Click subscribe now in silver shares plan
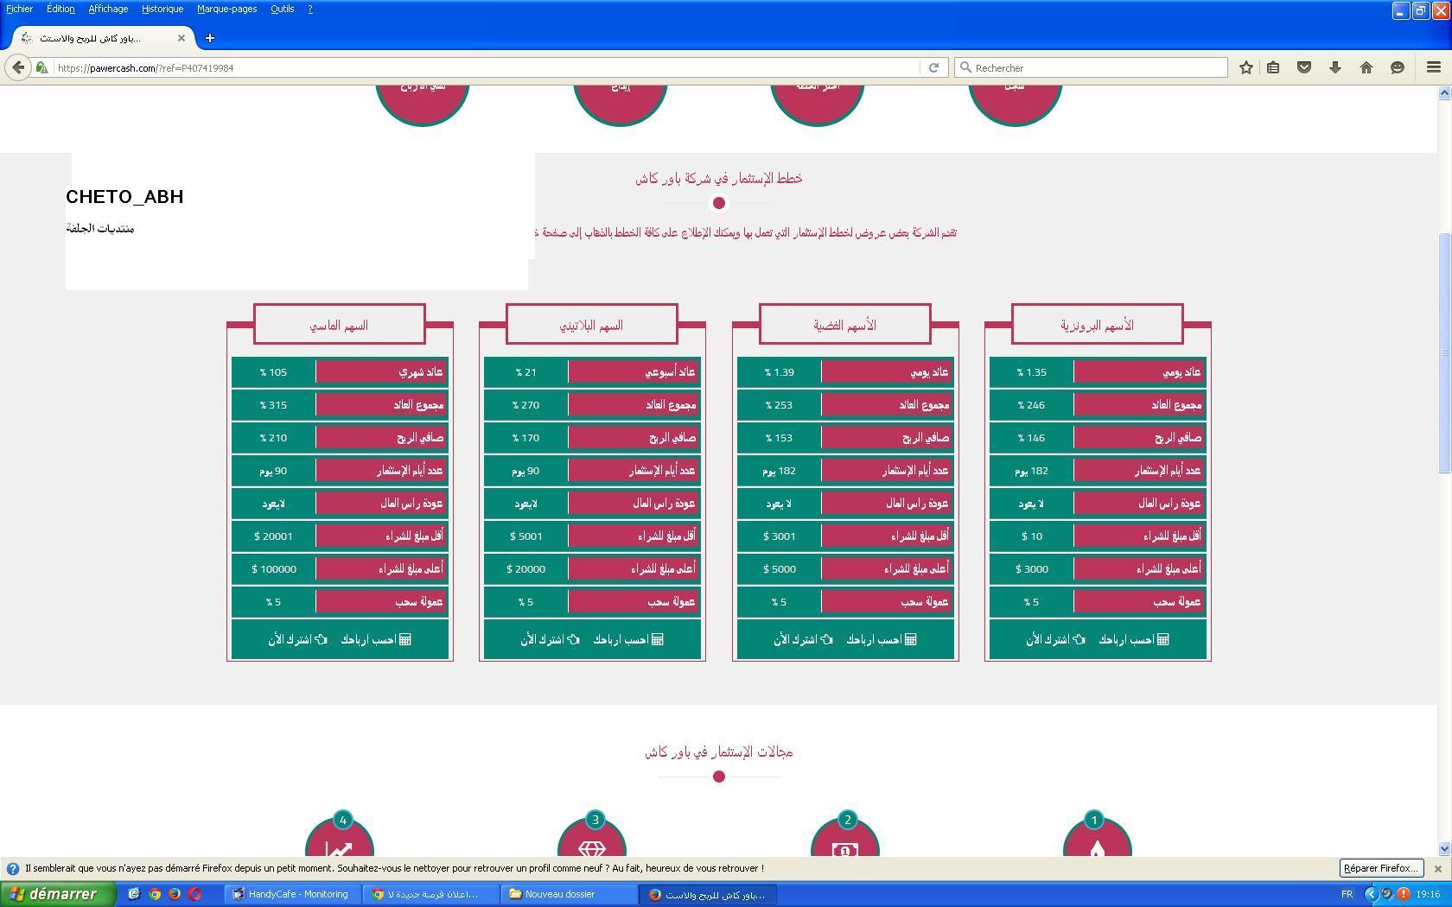 (803, 639)
